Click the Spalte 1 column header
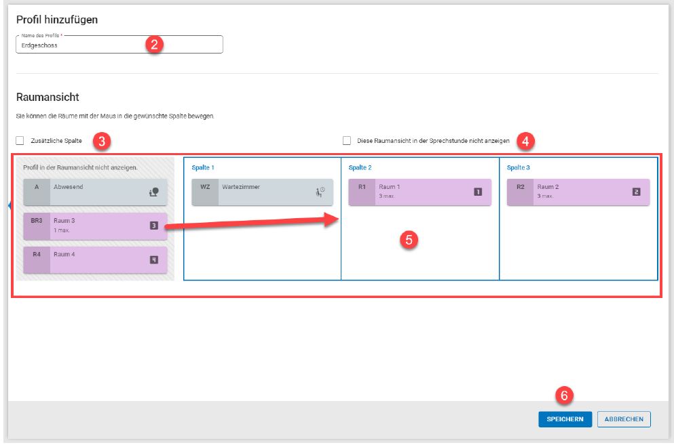Screen dimensions: 674x445 click(x=202, y=167)
